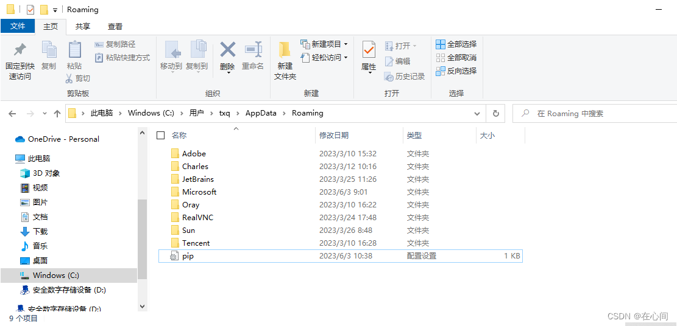Click the Up directory arrow in navigation bar
Image resolution: width=677 pixels, height=326 pixels.
click(57, 114)
